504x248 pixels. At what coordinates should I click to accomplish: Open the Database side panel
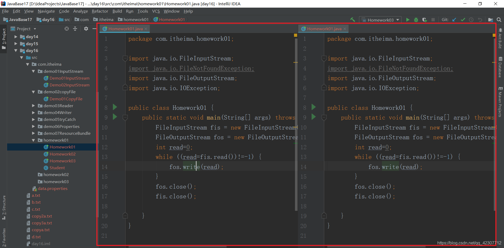tap(500, 67)
